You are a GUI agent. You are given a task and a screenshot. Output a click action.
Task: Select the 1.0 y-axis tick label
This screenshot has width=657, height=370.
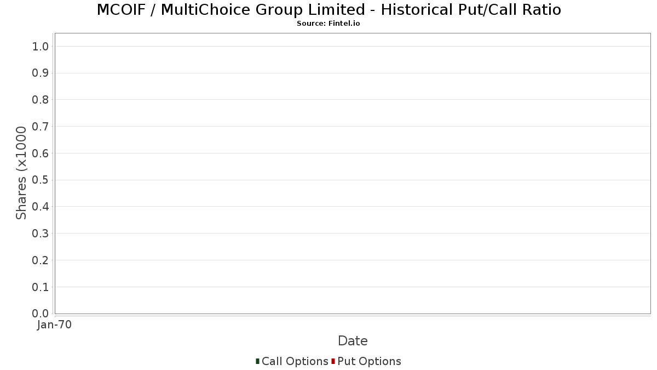(41, 47)
